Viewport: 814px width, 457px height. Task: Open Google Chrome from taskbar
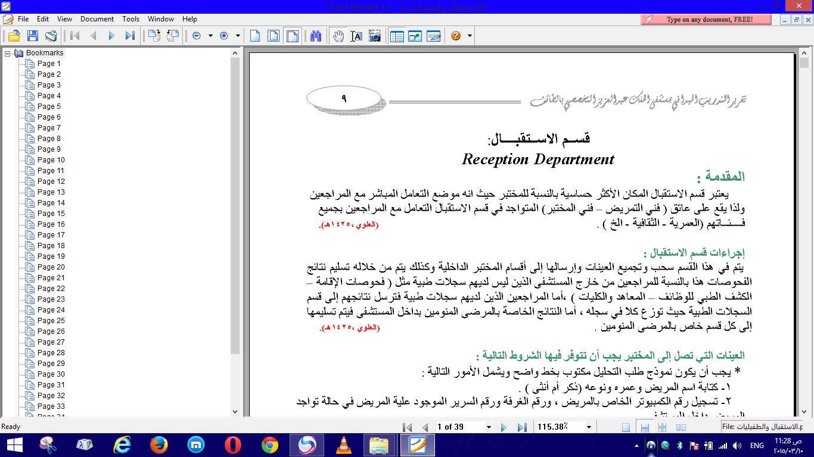coord(270,445)
